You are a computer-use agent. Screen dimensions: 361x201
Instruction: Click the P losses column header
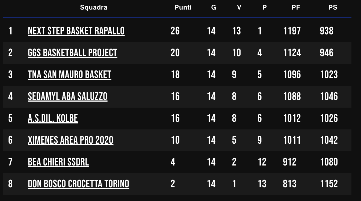(264, 7)
